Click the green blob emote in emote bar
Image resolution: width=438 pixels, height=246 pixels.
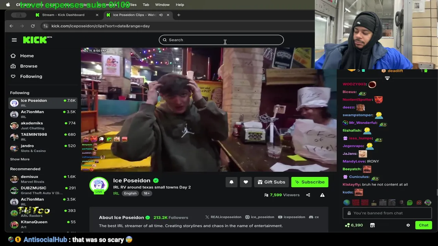coord(410,203)
